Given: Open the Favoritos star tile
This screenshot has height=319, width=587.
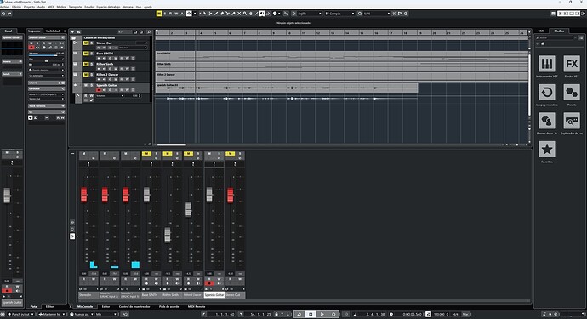Looking at the screenshot, I should pos(547,150).
